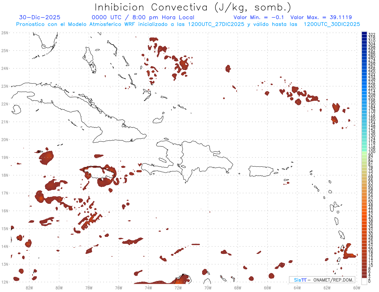Image resolution: width=379 pixels, height=292 pixels.
Task: Click the 76W longitude label
Action: point(118,288)
